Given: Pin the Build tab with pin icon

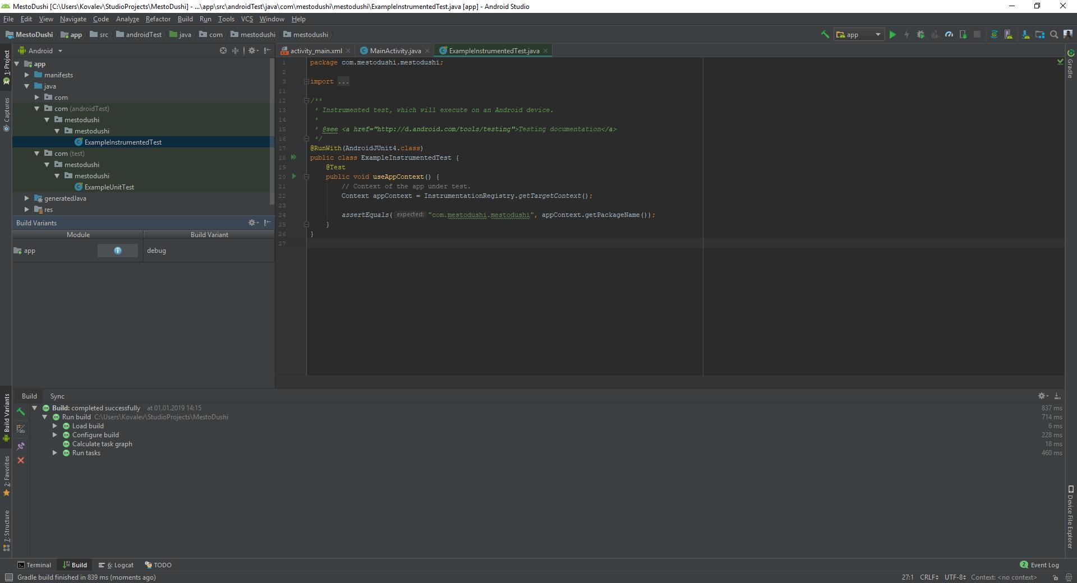Looking at the screenshot, I should 21,446.
